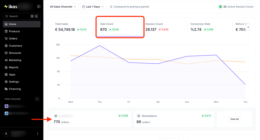The width and height of the screenshot is (260, 140).
Task: Open the blue sales channel icon
Action: tap(6, 113)
